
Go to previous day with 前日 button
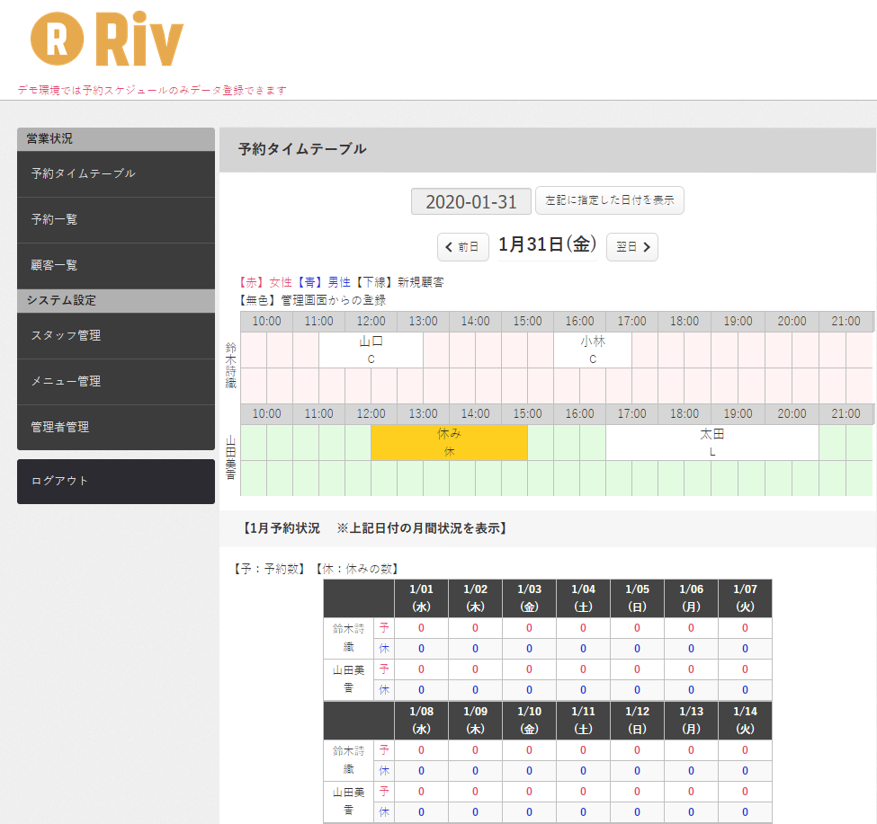point(463,247)
